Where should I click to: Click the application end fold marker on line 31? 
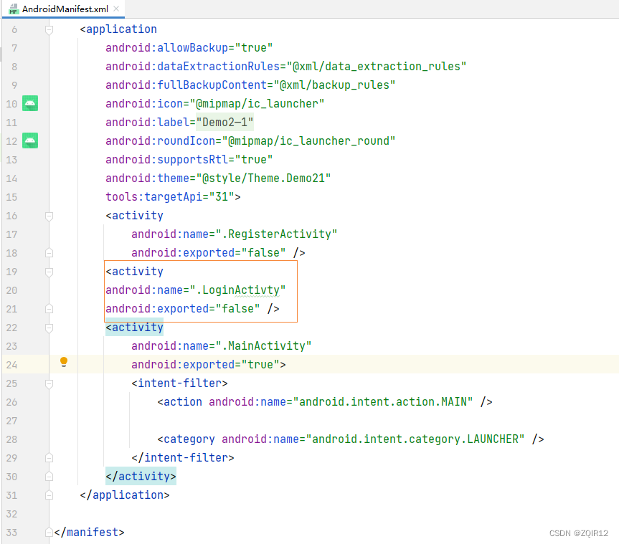tap(49, 495)
